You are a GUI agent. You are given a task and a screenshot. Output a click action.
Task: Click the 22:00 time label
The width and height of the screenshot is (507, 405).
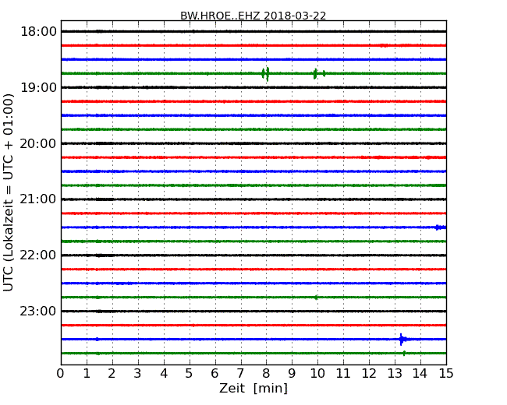click(38, 255)
